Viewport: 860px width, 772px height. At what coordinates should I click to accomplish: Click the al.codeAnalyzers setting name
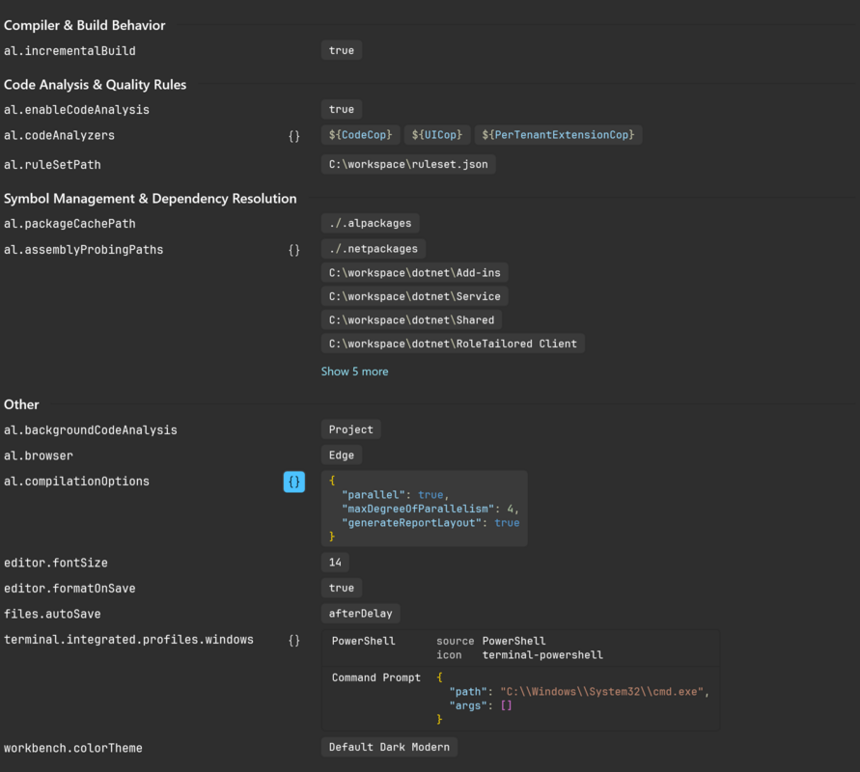pyautogui.click(x=59, y=135)
